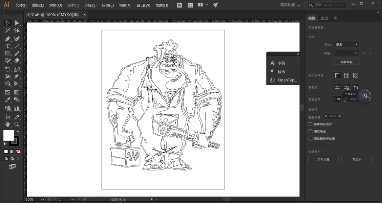Select the Selection tool arrow

point(7,23)
